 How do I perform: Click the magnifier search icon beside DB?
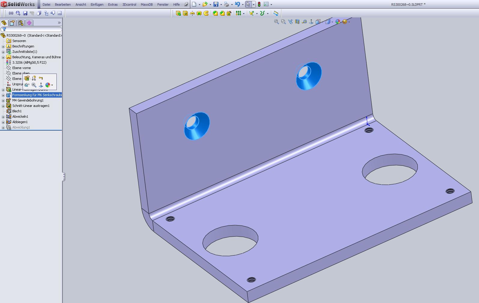tap(18, 13)
